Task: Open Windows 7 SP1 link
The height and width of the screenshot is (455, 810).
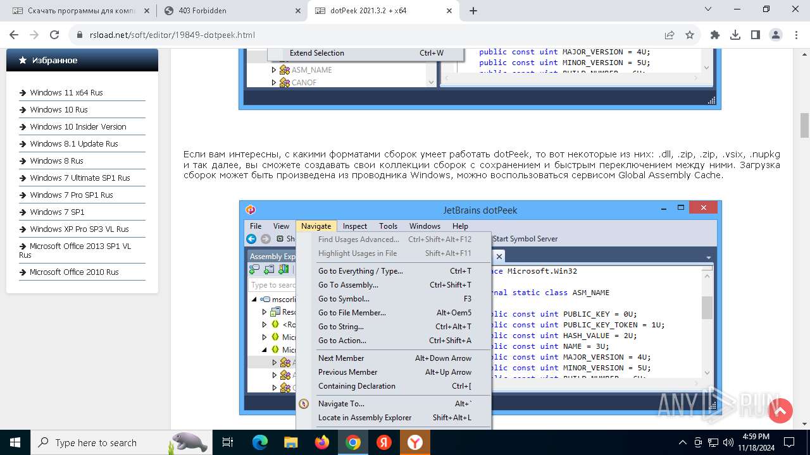Action: (57, 212)
